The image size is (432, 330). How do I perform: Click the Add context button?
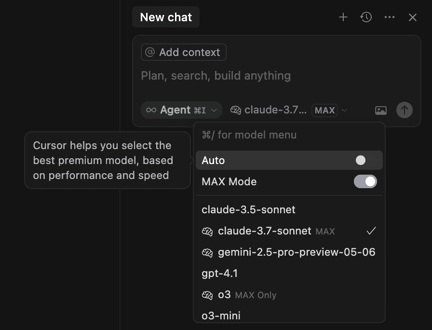[x=183, y=52]
